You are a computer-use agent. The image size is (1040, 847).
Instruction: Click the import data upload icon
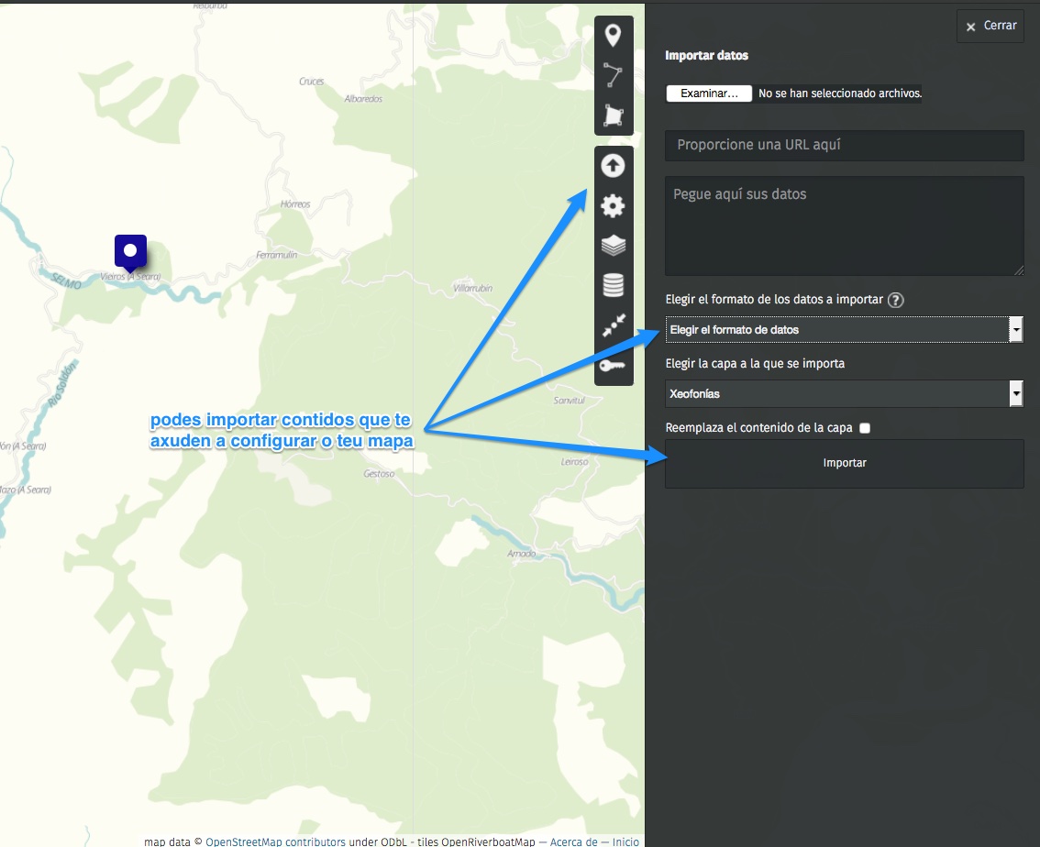pyautogui.click(x=613, y=166)
